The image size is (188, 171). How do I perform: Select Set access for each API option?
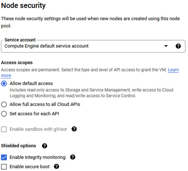(x=4, y=114)
